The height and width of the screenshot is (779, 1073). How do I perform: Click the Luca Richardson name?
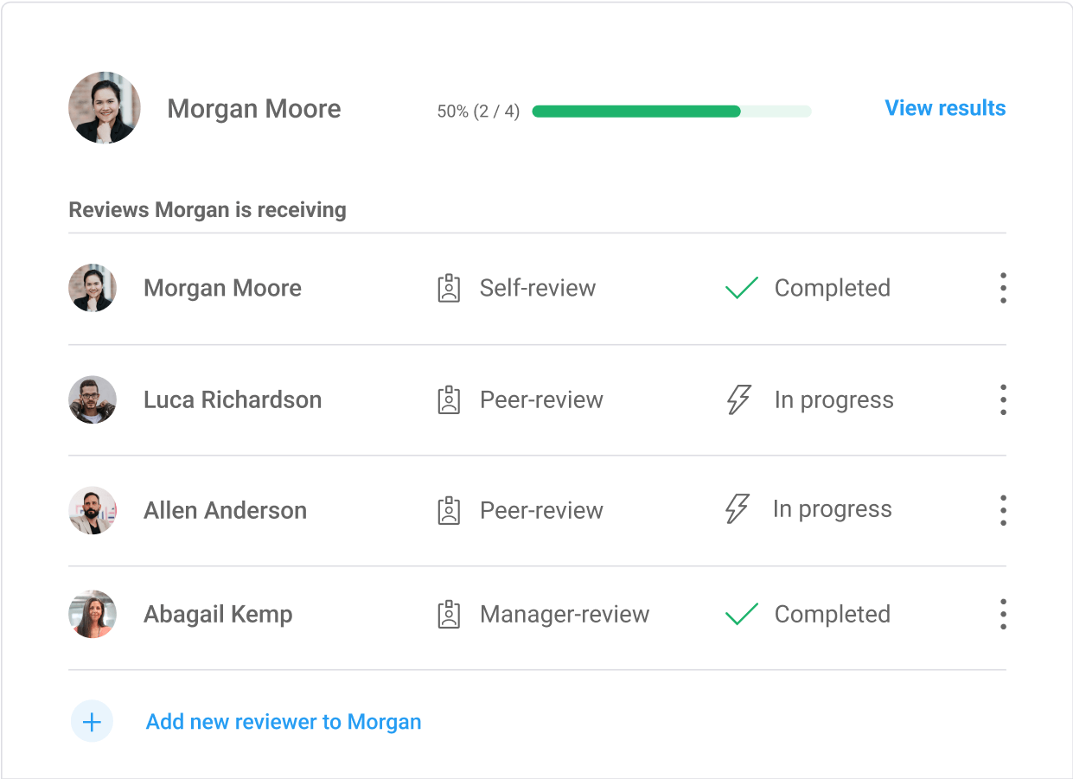[x=233, y=399]
